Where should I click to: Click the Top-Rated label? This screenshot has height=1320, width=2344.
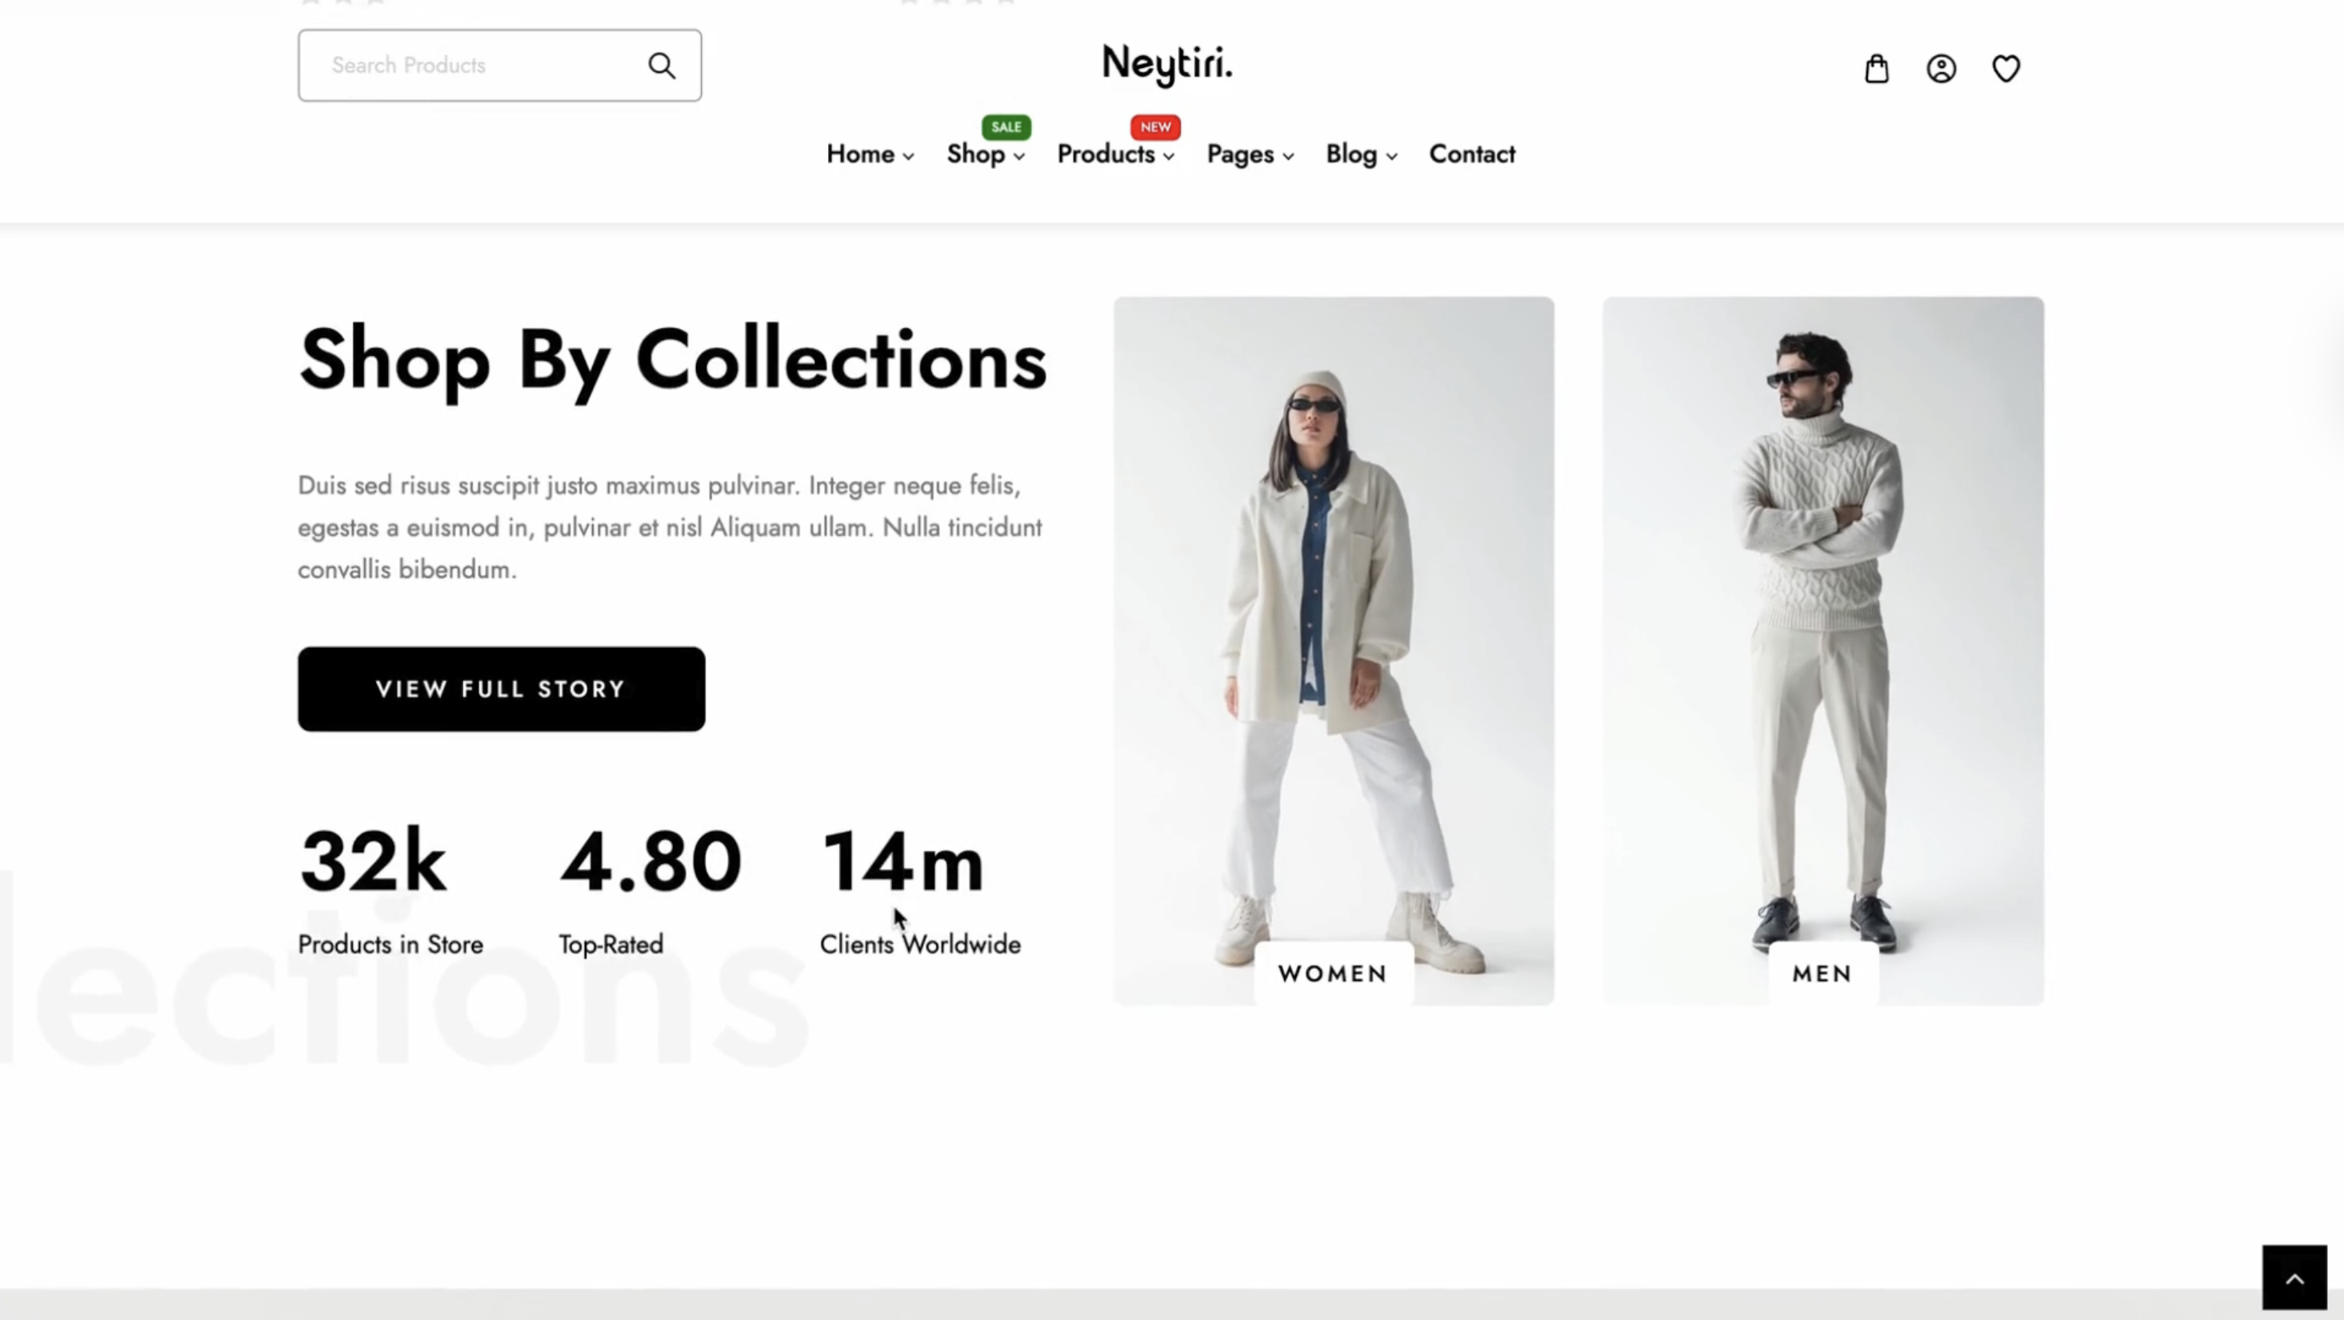coord(611,944)
